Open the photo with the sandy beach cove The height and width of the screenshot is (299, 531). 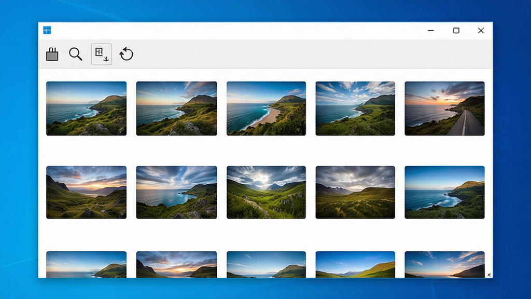click(266, 108)
